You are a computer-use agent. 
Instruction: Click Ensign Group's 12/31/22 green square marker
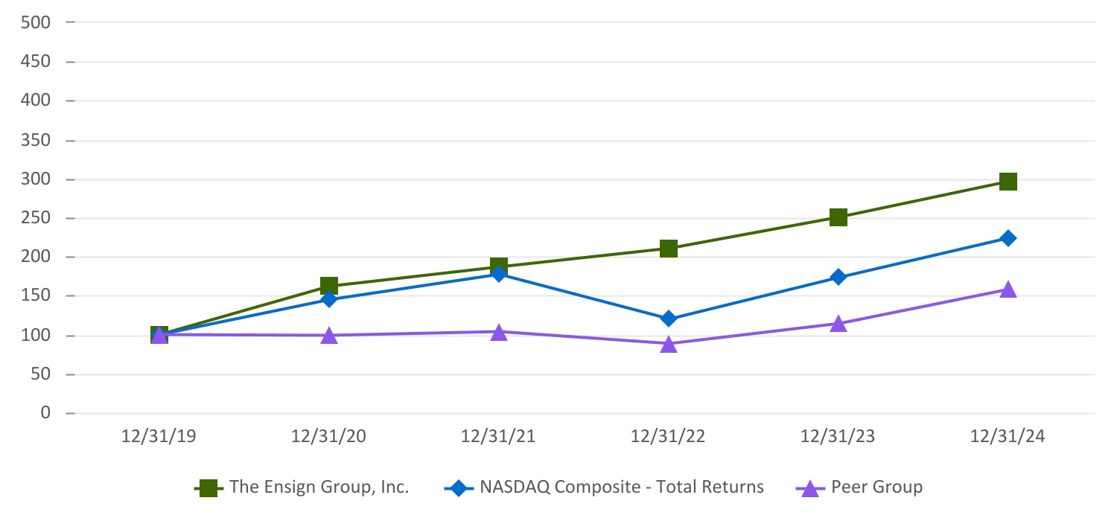point(669,249)
